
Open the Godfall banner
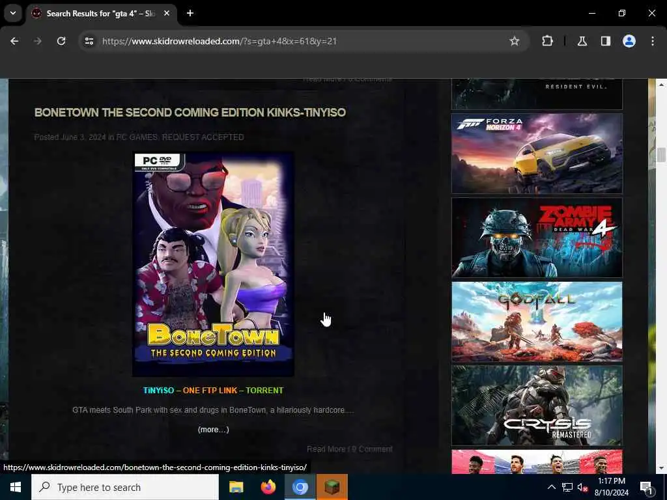point(537,322)
